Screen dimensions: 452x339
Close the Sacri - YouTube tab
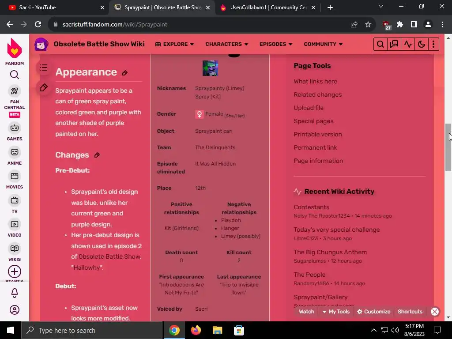point(102,8)
